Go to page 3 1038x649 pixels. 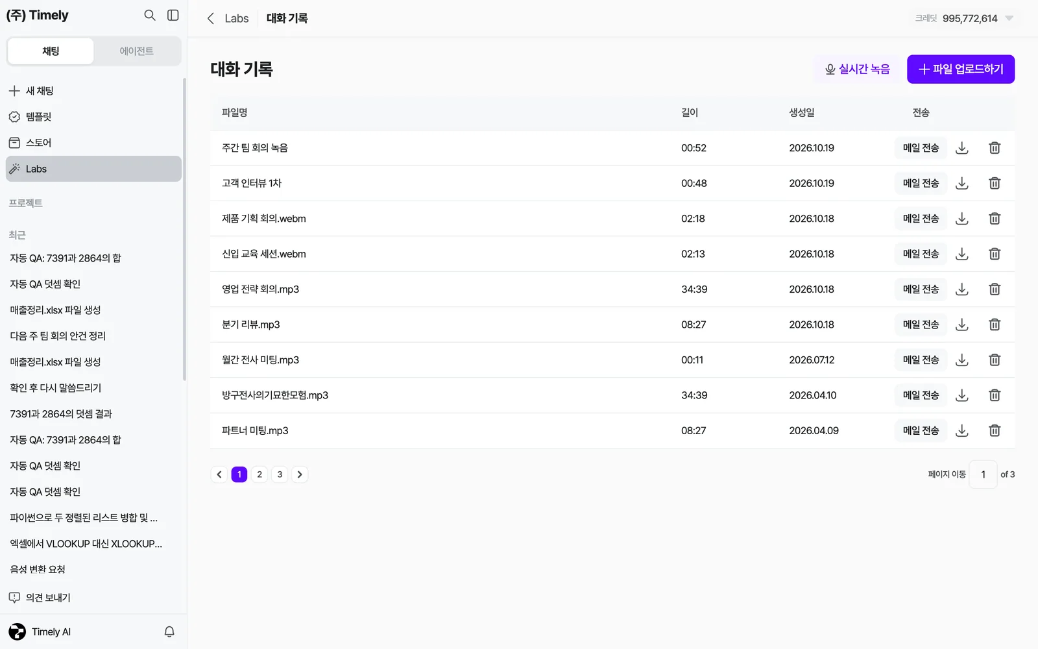(280, 474)
